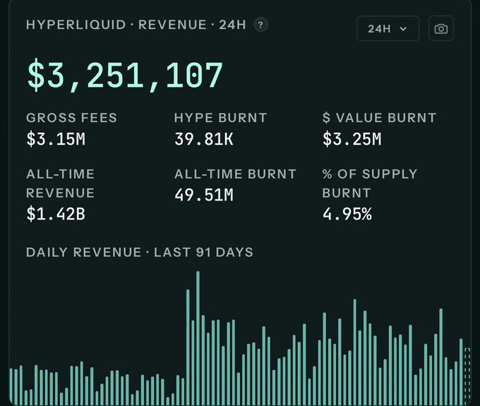Click the Hyperliquid Revenue 24H title
Viewport: 480px width, 406px height.
click(136, 25)
